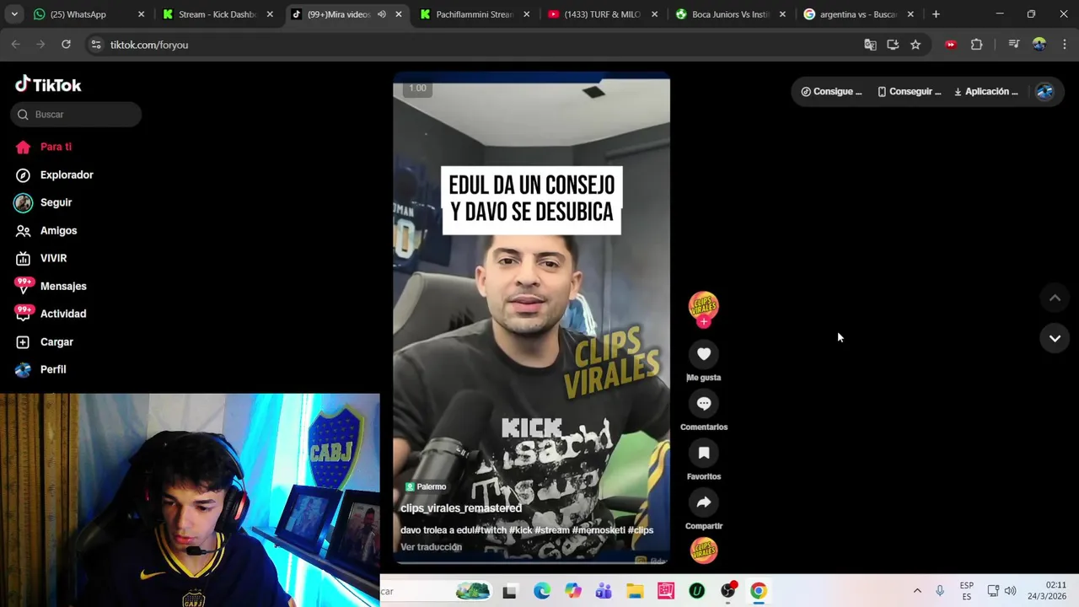Close the WhatsApp tab
This screenshot has height=607, width=1079.
pyautogui.click(x=141, y=14)
